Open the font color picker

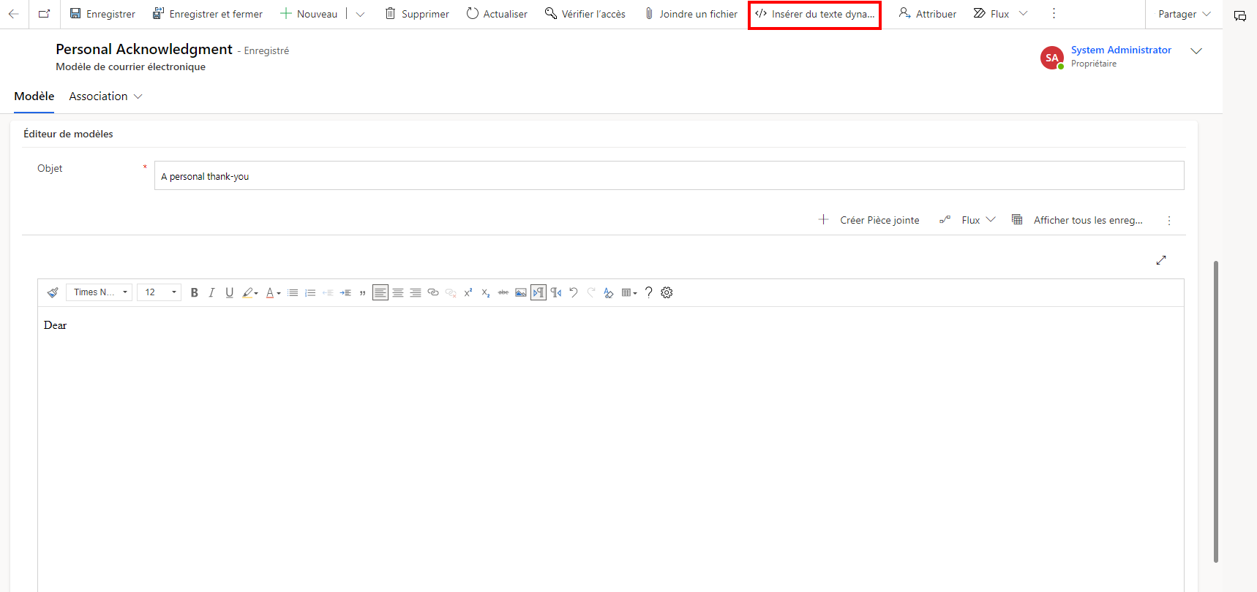coord(273,292)
